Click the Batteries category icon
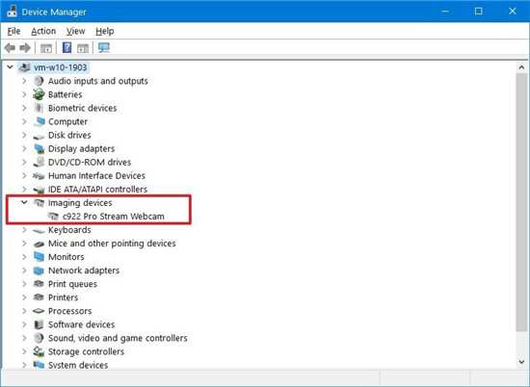This screenshot has height=387, width=530. tap(39, 94)
